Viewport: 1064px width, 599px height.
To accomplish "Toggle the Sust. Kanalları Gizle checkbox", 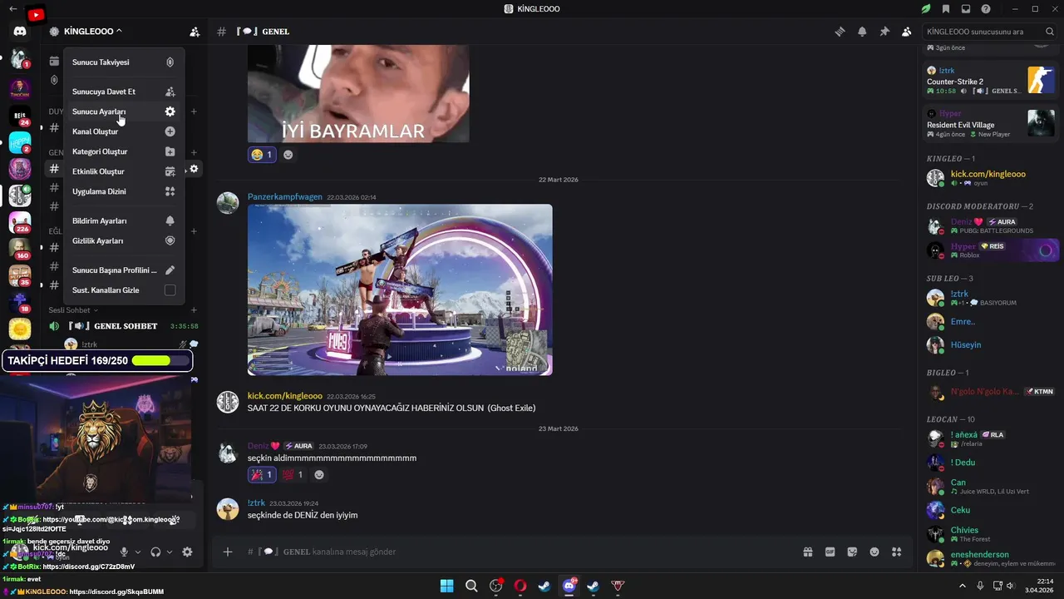I will [170, 290].
